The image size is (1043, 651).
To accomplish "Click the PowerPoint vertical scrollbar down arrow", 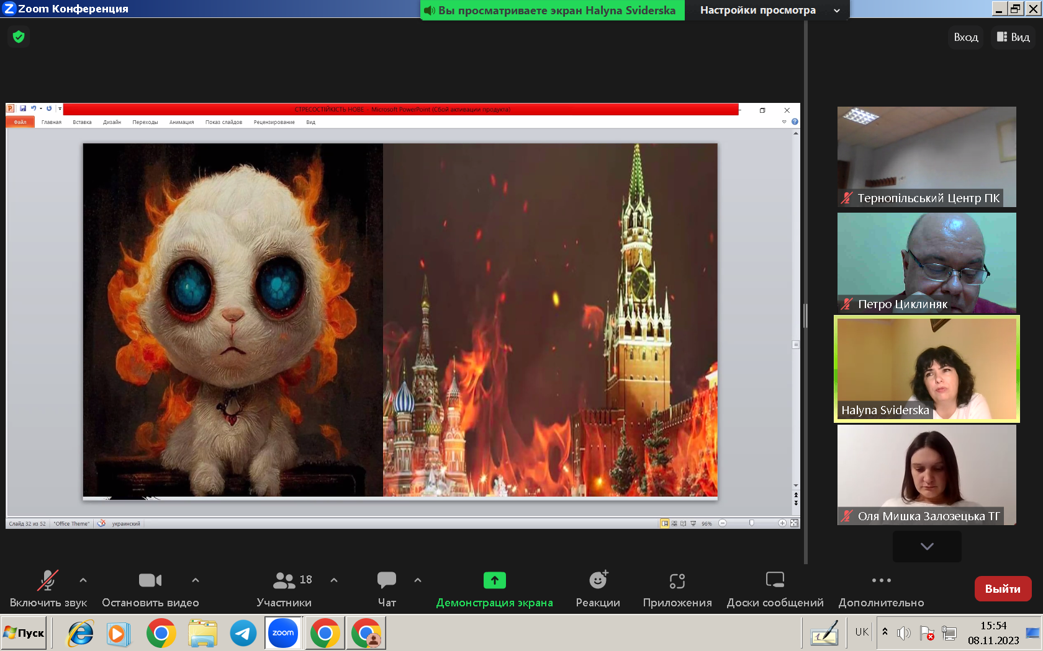I will click(796, 485).
